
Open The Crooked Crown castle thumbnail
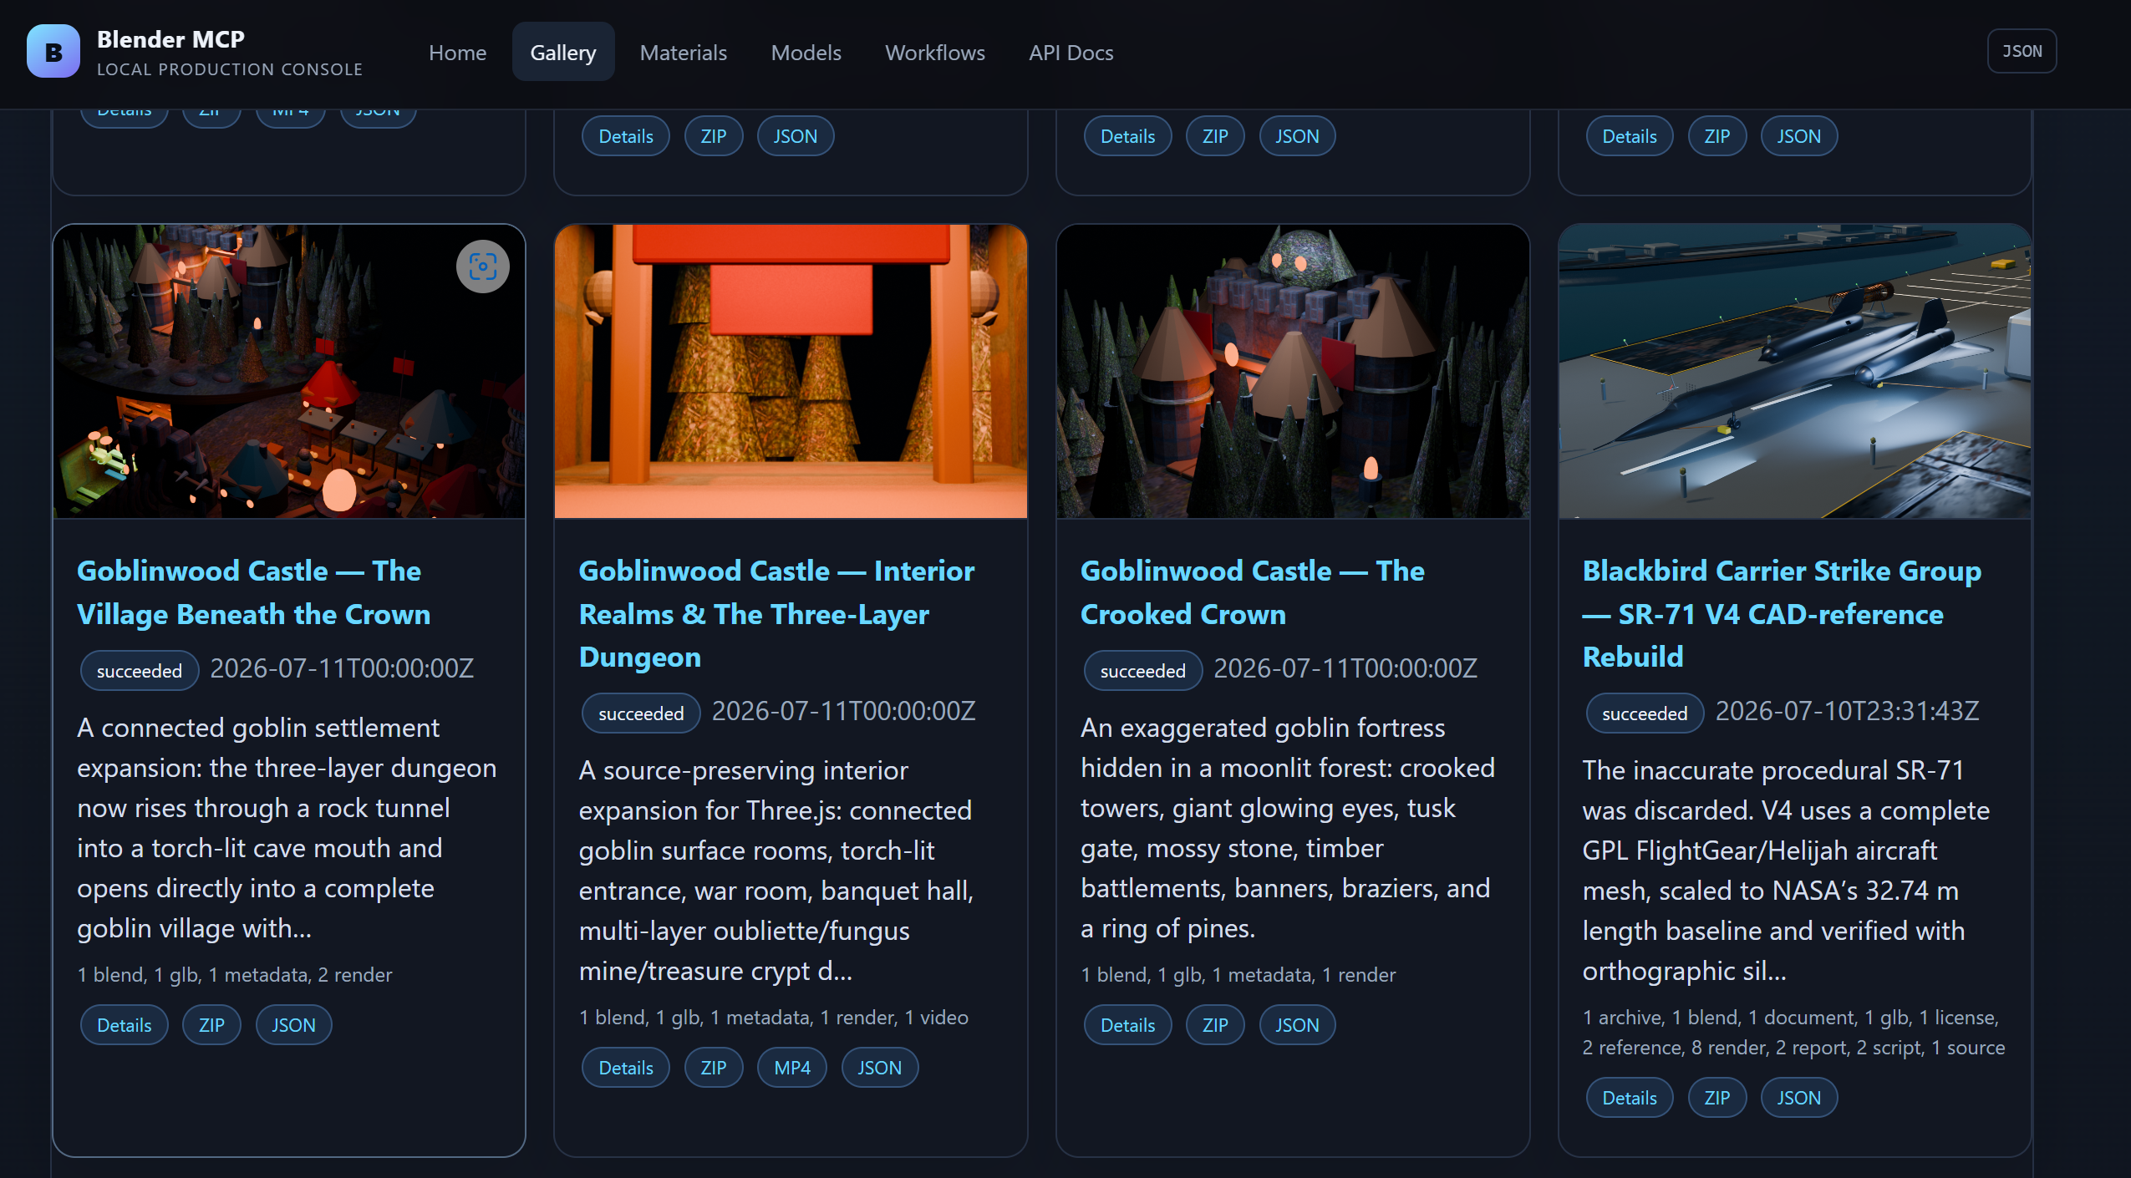(1293, 371)
